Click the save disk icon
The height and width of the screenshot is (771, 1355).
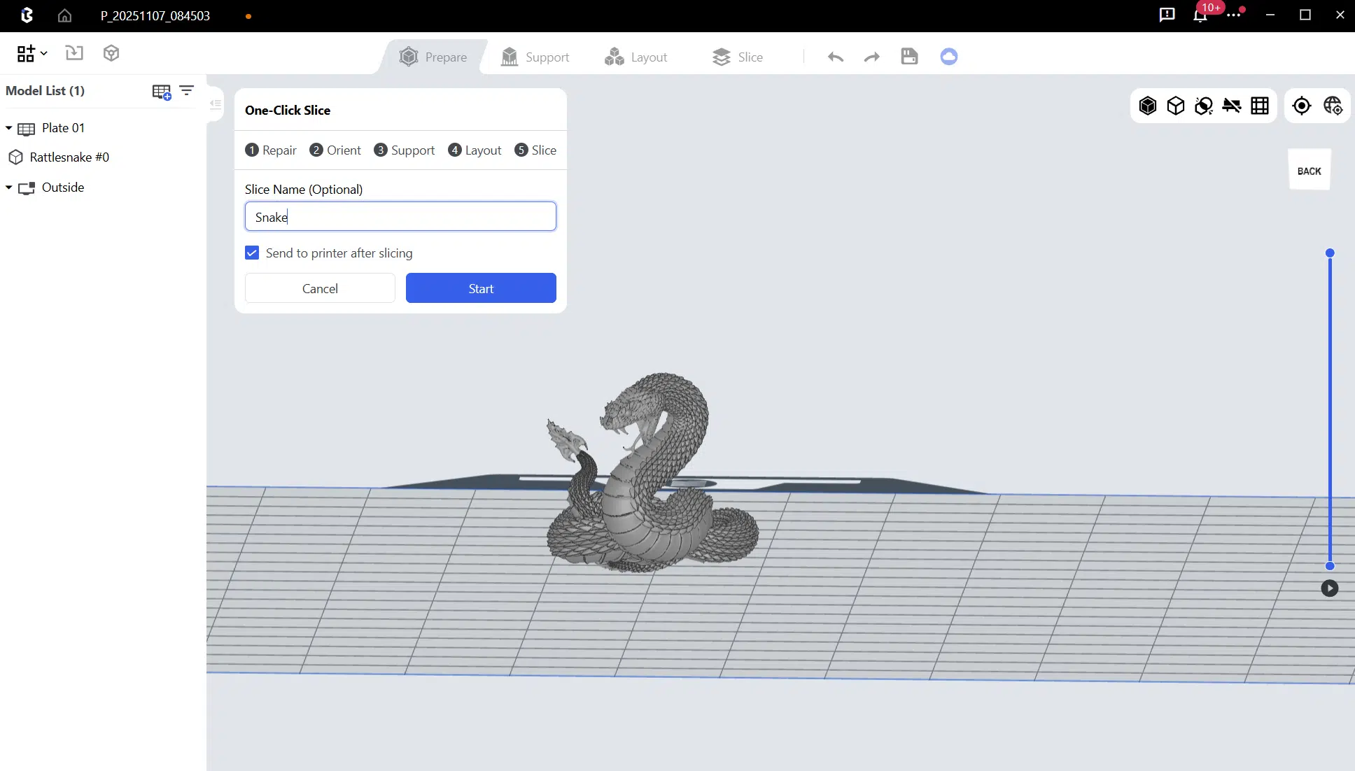pyautogui.click(x=909, y=57)
